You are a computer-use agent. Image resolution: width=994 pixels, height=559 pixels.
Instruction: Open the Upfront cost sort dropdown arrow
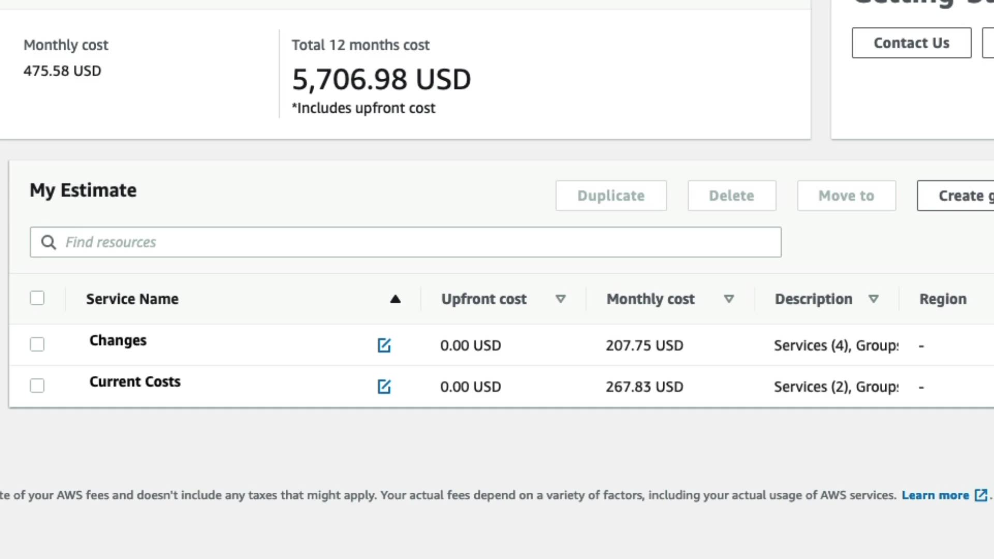click(x=560, y=299)
